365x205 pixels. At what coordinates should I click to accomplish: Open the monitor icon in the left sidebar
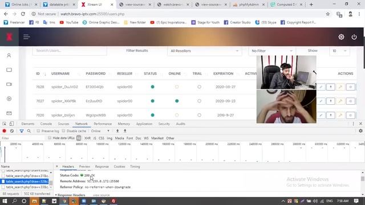(x=9, y=69)
